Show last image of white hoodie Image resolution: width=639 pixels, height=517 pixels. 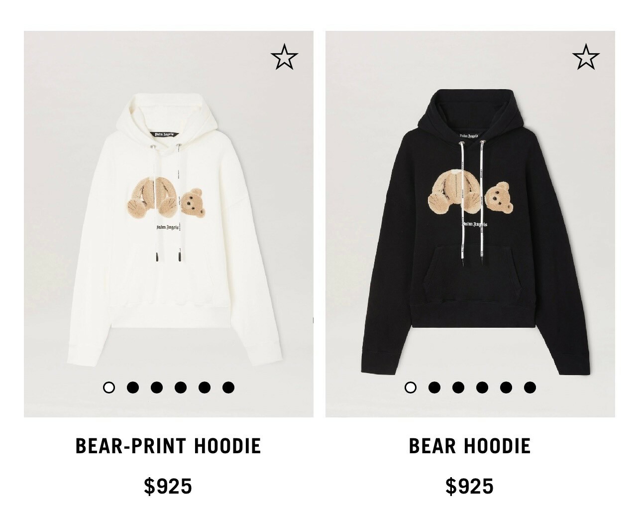click(x=228, y=387)
